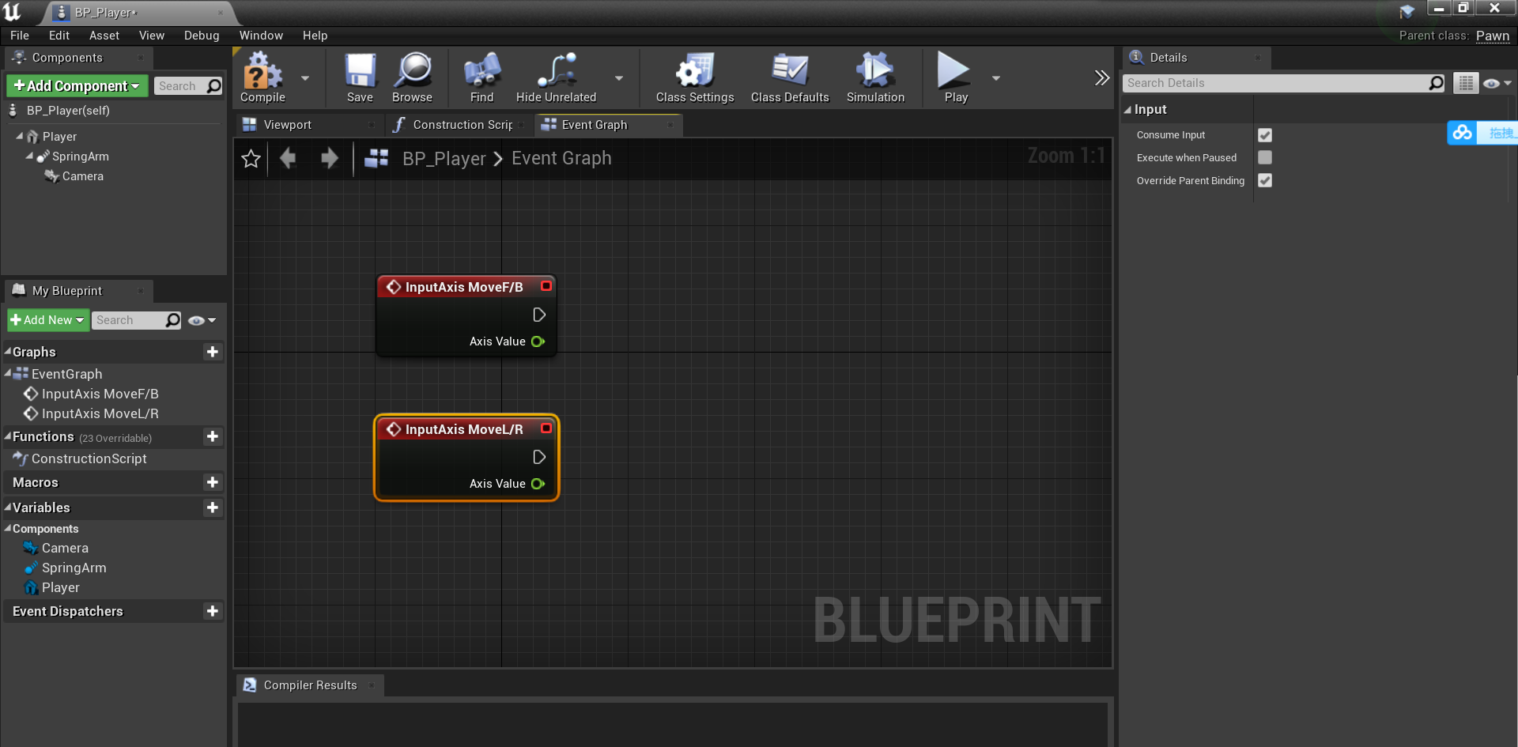Click BP_Player breadcrumb link

444,159
